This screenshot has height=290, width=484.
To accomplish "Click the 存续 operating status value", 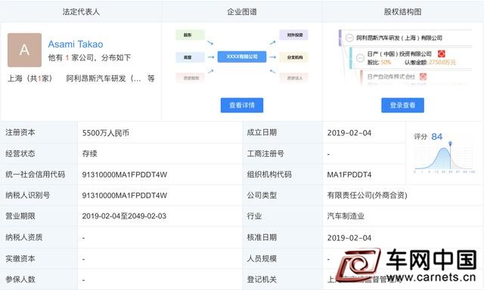I will click(89, 153).
